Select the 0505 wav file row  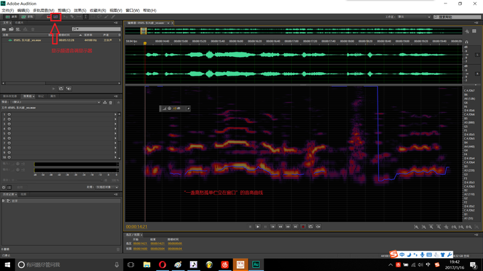61,40
